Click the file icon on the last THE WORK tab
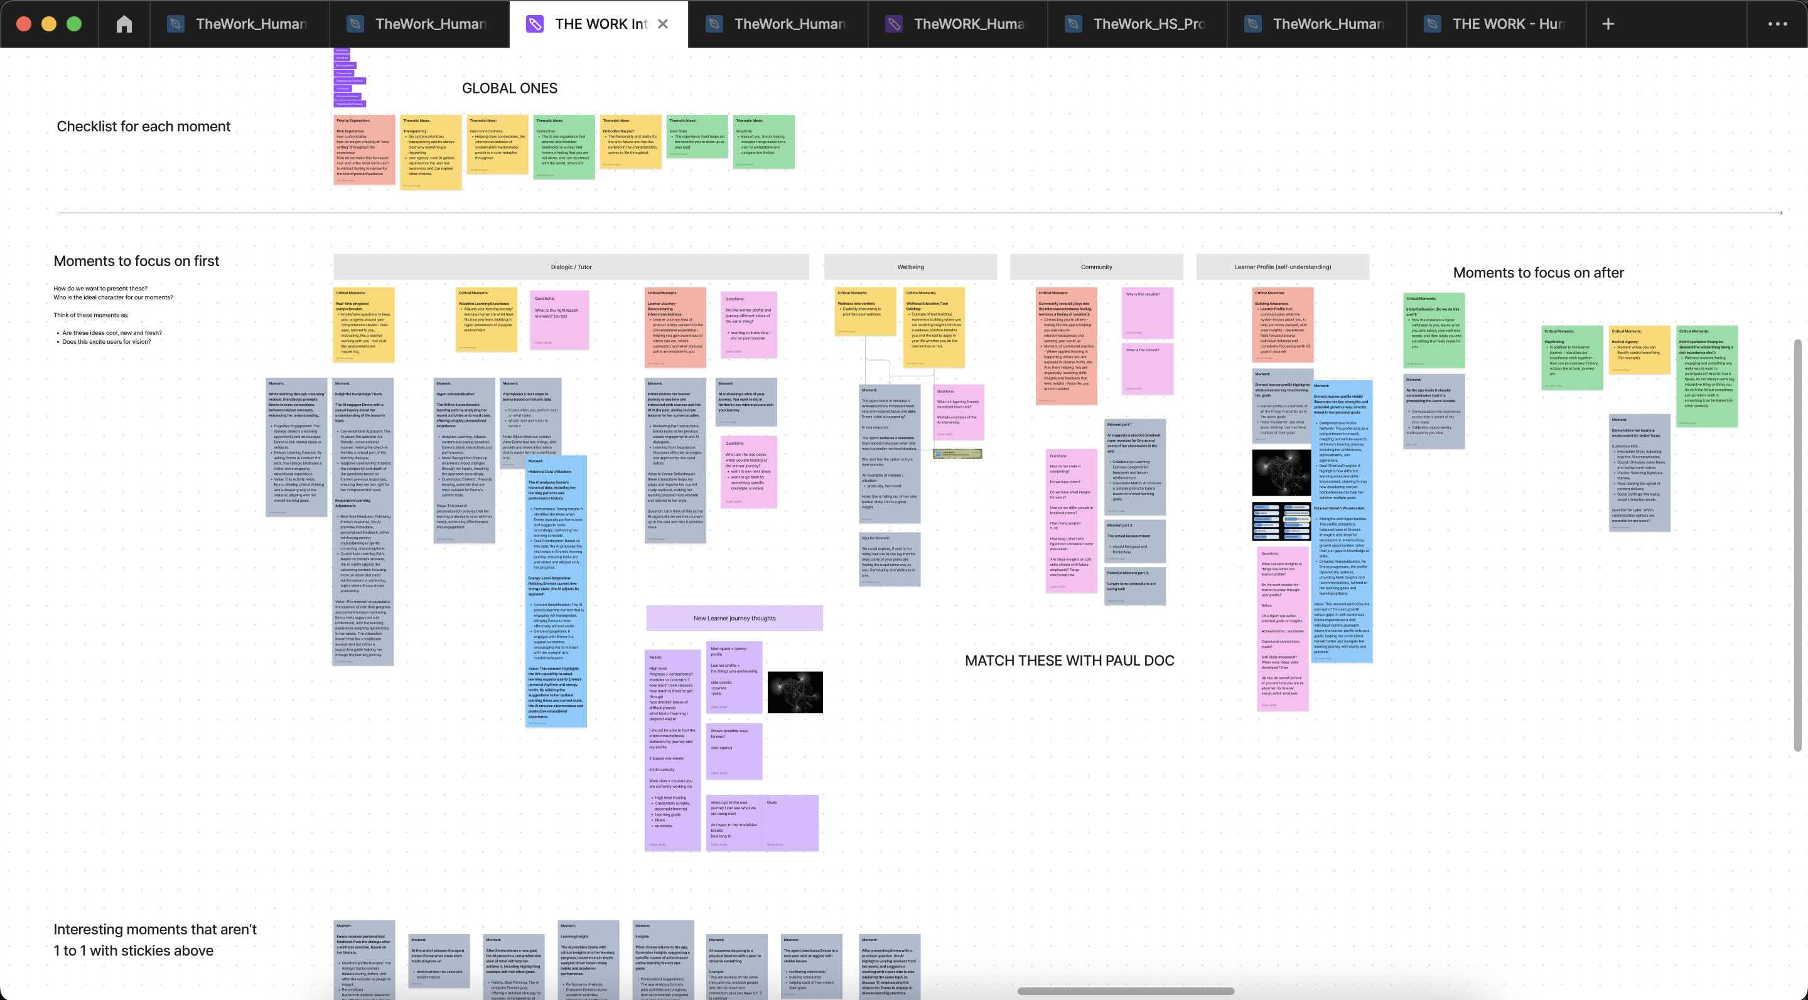1808x1000 pixels. (x=1433, y=23)
